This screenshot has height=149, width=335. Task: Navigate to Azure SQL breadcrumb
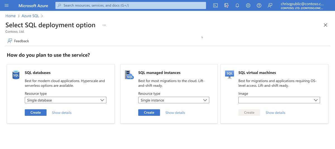coord(30,16)
